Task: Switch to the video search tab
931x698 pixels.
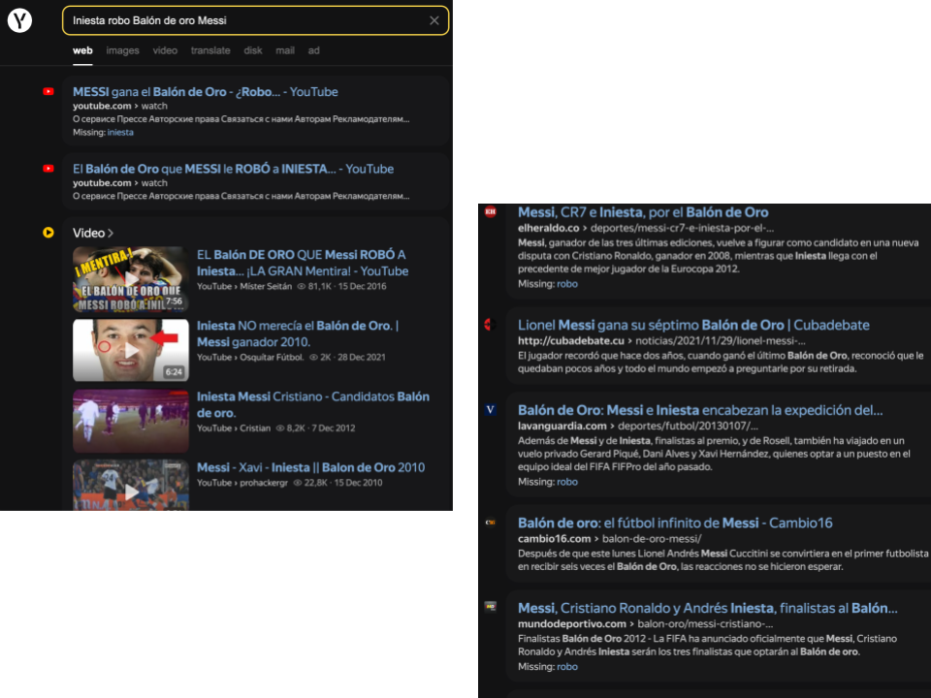Action: 165,50
